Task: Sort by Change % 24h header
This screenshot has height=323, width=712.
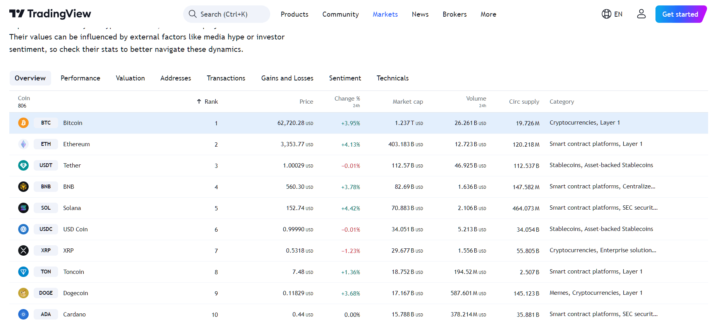Action: (x=347, y=101)
